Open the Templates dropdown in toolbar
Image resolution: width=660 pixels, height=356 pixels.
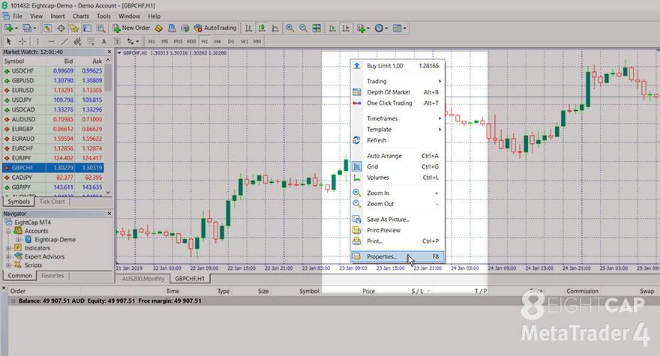pos(399,28)
